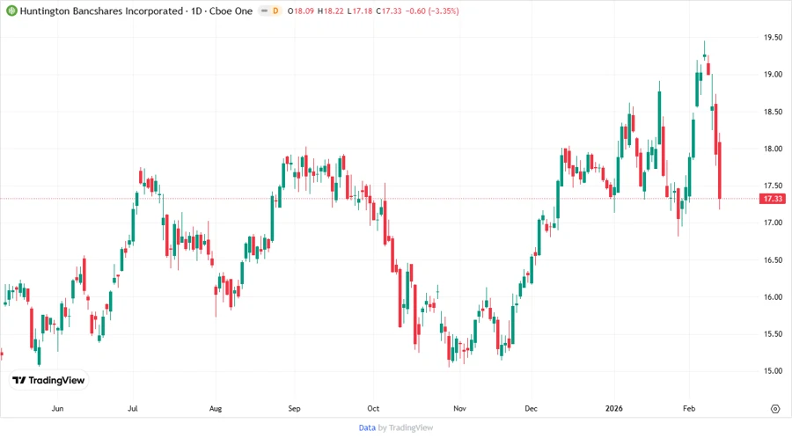Click the gray market-status pill next to D badge
This screenshot has height=438, width=792.
point(264,11)
